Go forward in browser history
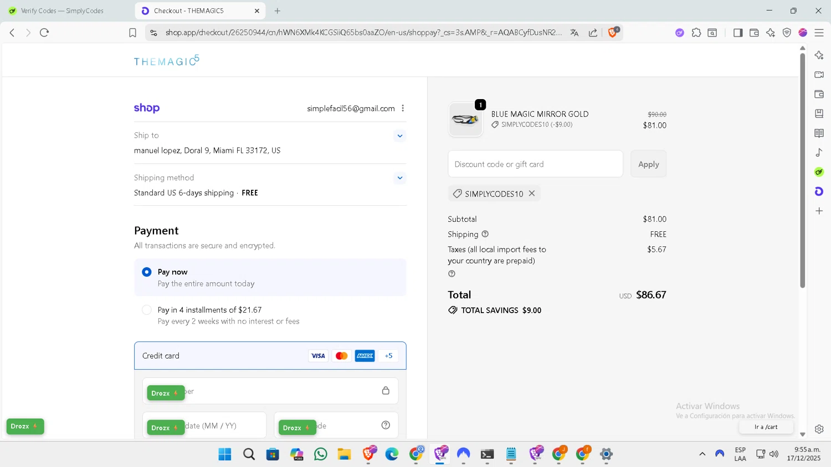 coord(28,33)
